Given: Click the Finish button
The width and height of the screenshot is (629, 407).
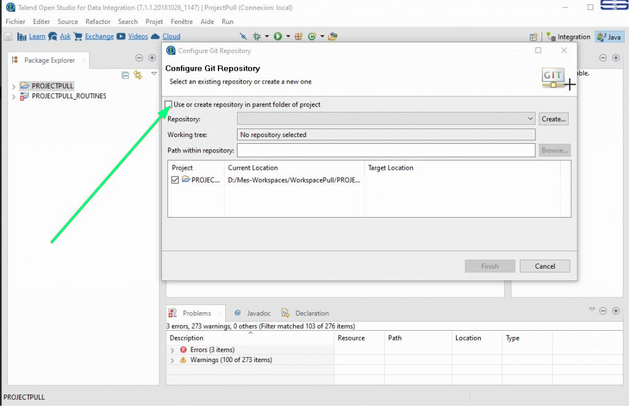Looking at the screenshot, I should [x=490, y=266].
